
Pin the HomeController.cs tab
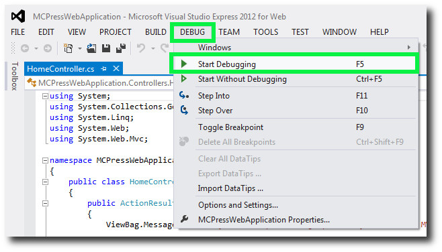pyautogui.click(x=103, y=68)
